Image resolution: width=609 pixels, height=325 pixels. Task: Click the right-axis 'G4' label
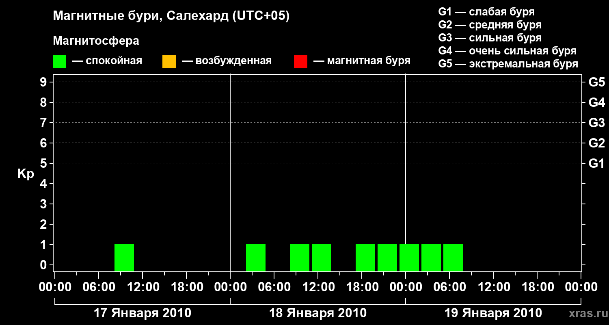pyautogui.click(x=596, y=102)
